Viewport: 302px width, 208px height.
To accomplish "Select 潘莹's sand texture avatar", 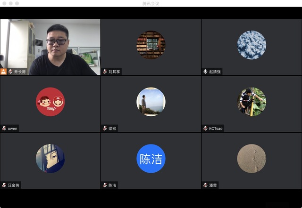I will click(252, 159).
